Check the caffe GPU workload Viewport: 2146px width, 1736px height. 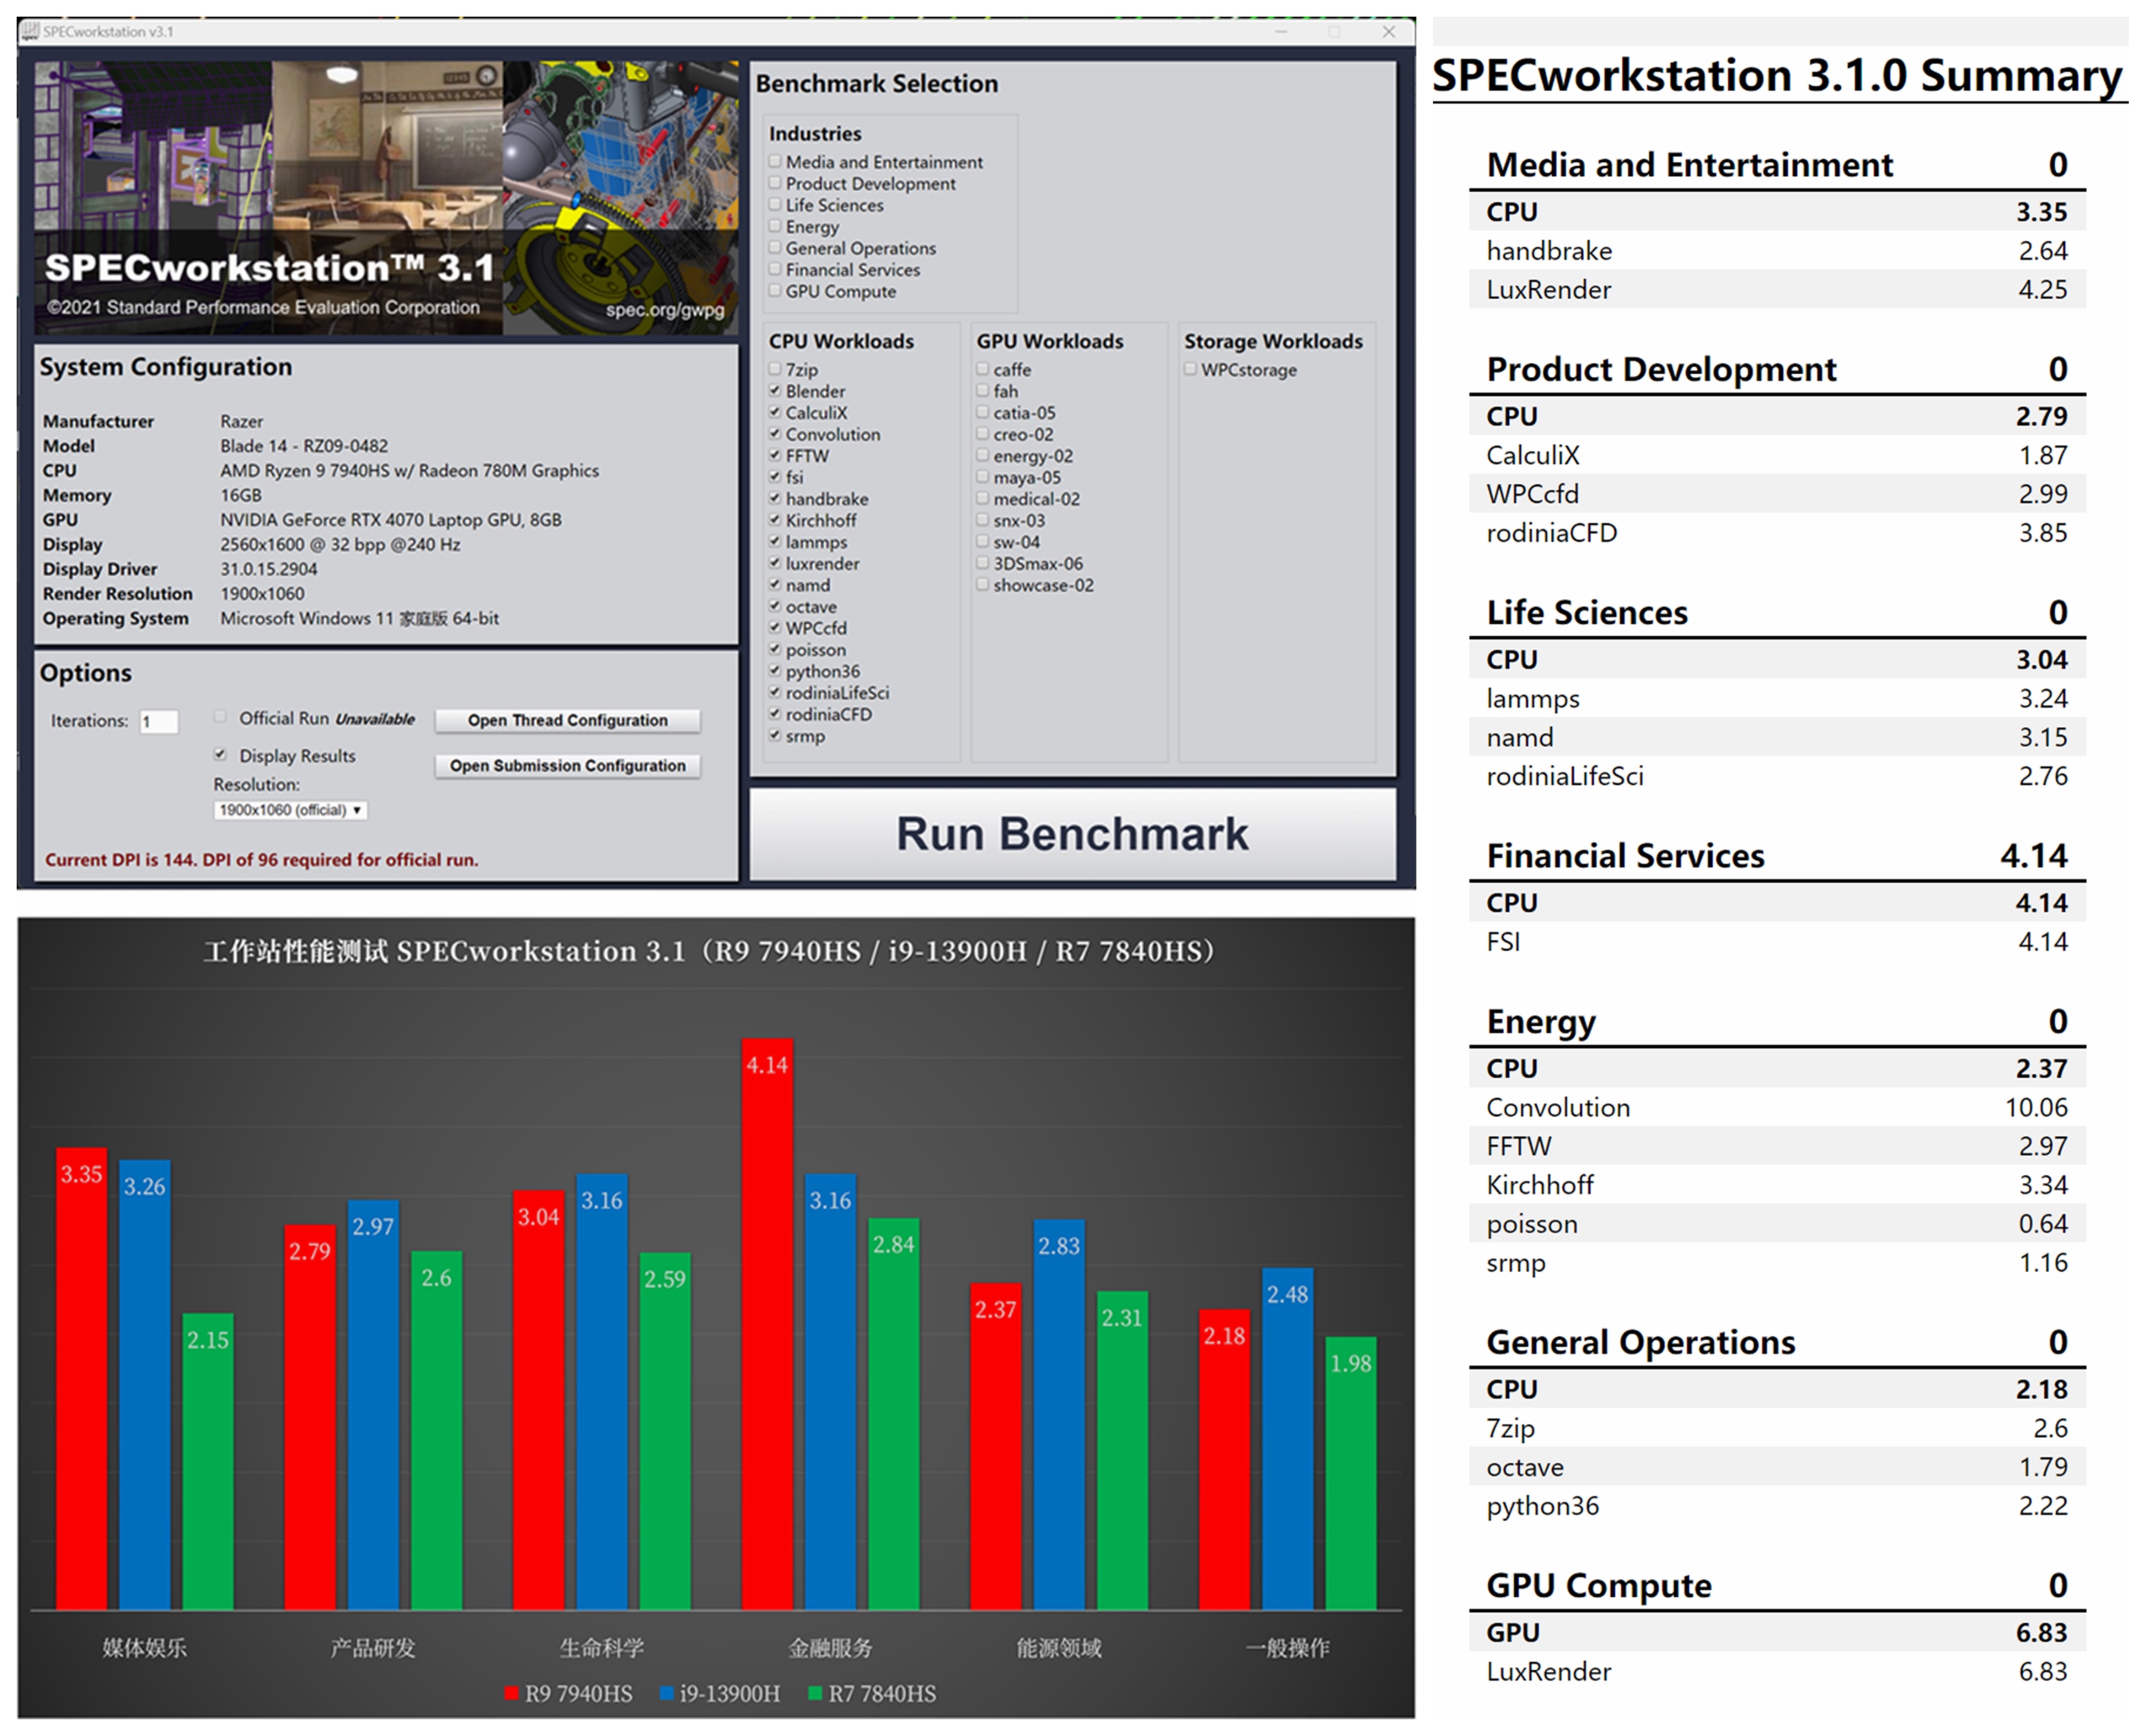pos(983,369)
